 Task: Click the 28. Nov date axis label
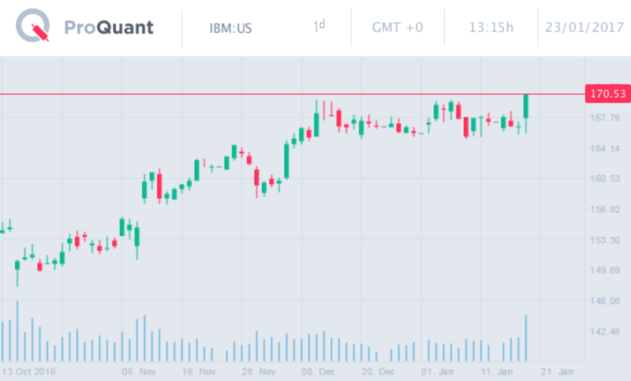tap(259, 372)
